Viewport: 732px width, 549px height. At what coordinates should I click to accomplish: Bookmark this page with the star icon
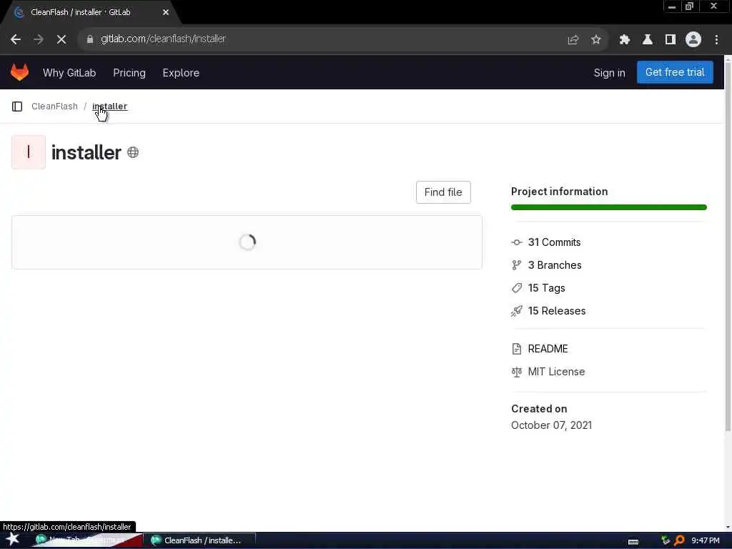pos(595,40)
